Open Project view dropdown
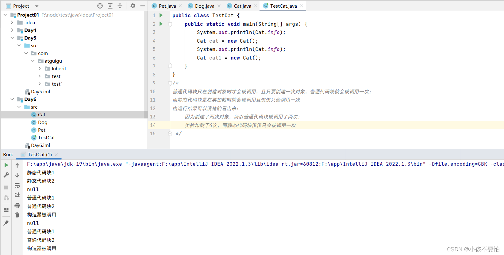 [x=37, y=6]
